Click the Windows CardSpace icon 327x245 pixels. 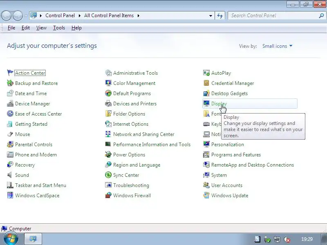click(10, 195)
